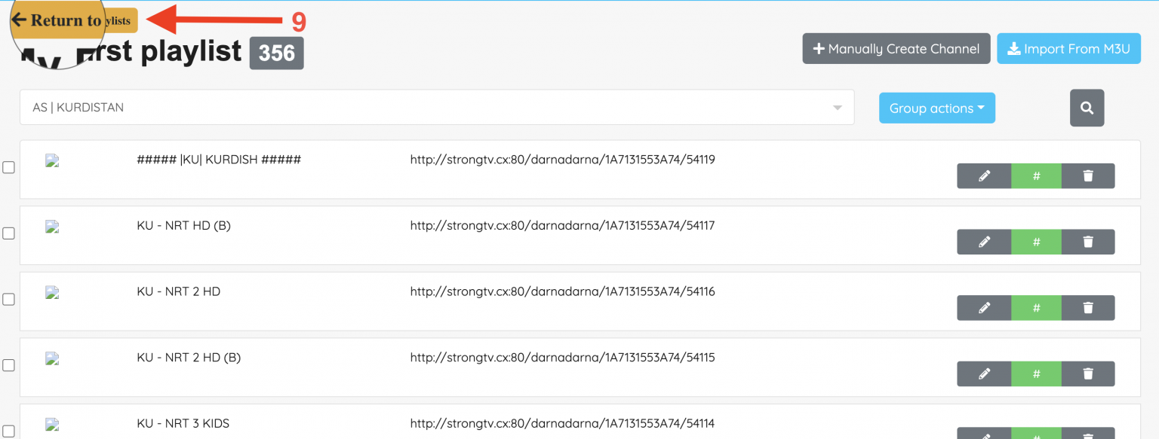Open the search magnifier button
Screen dimensions: 1159x439
coord(1087,108)
